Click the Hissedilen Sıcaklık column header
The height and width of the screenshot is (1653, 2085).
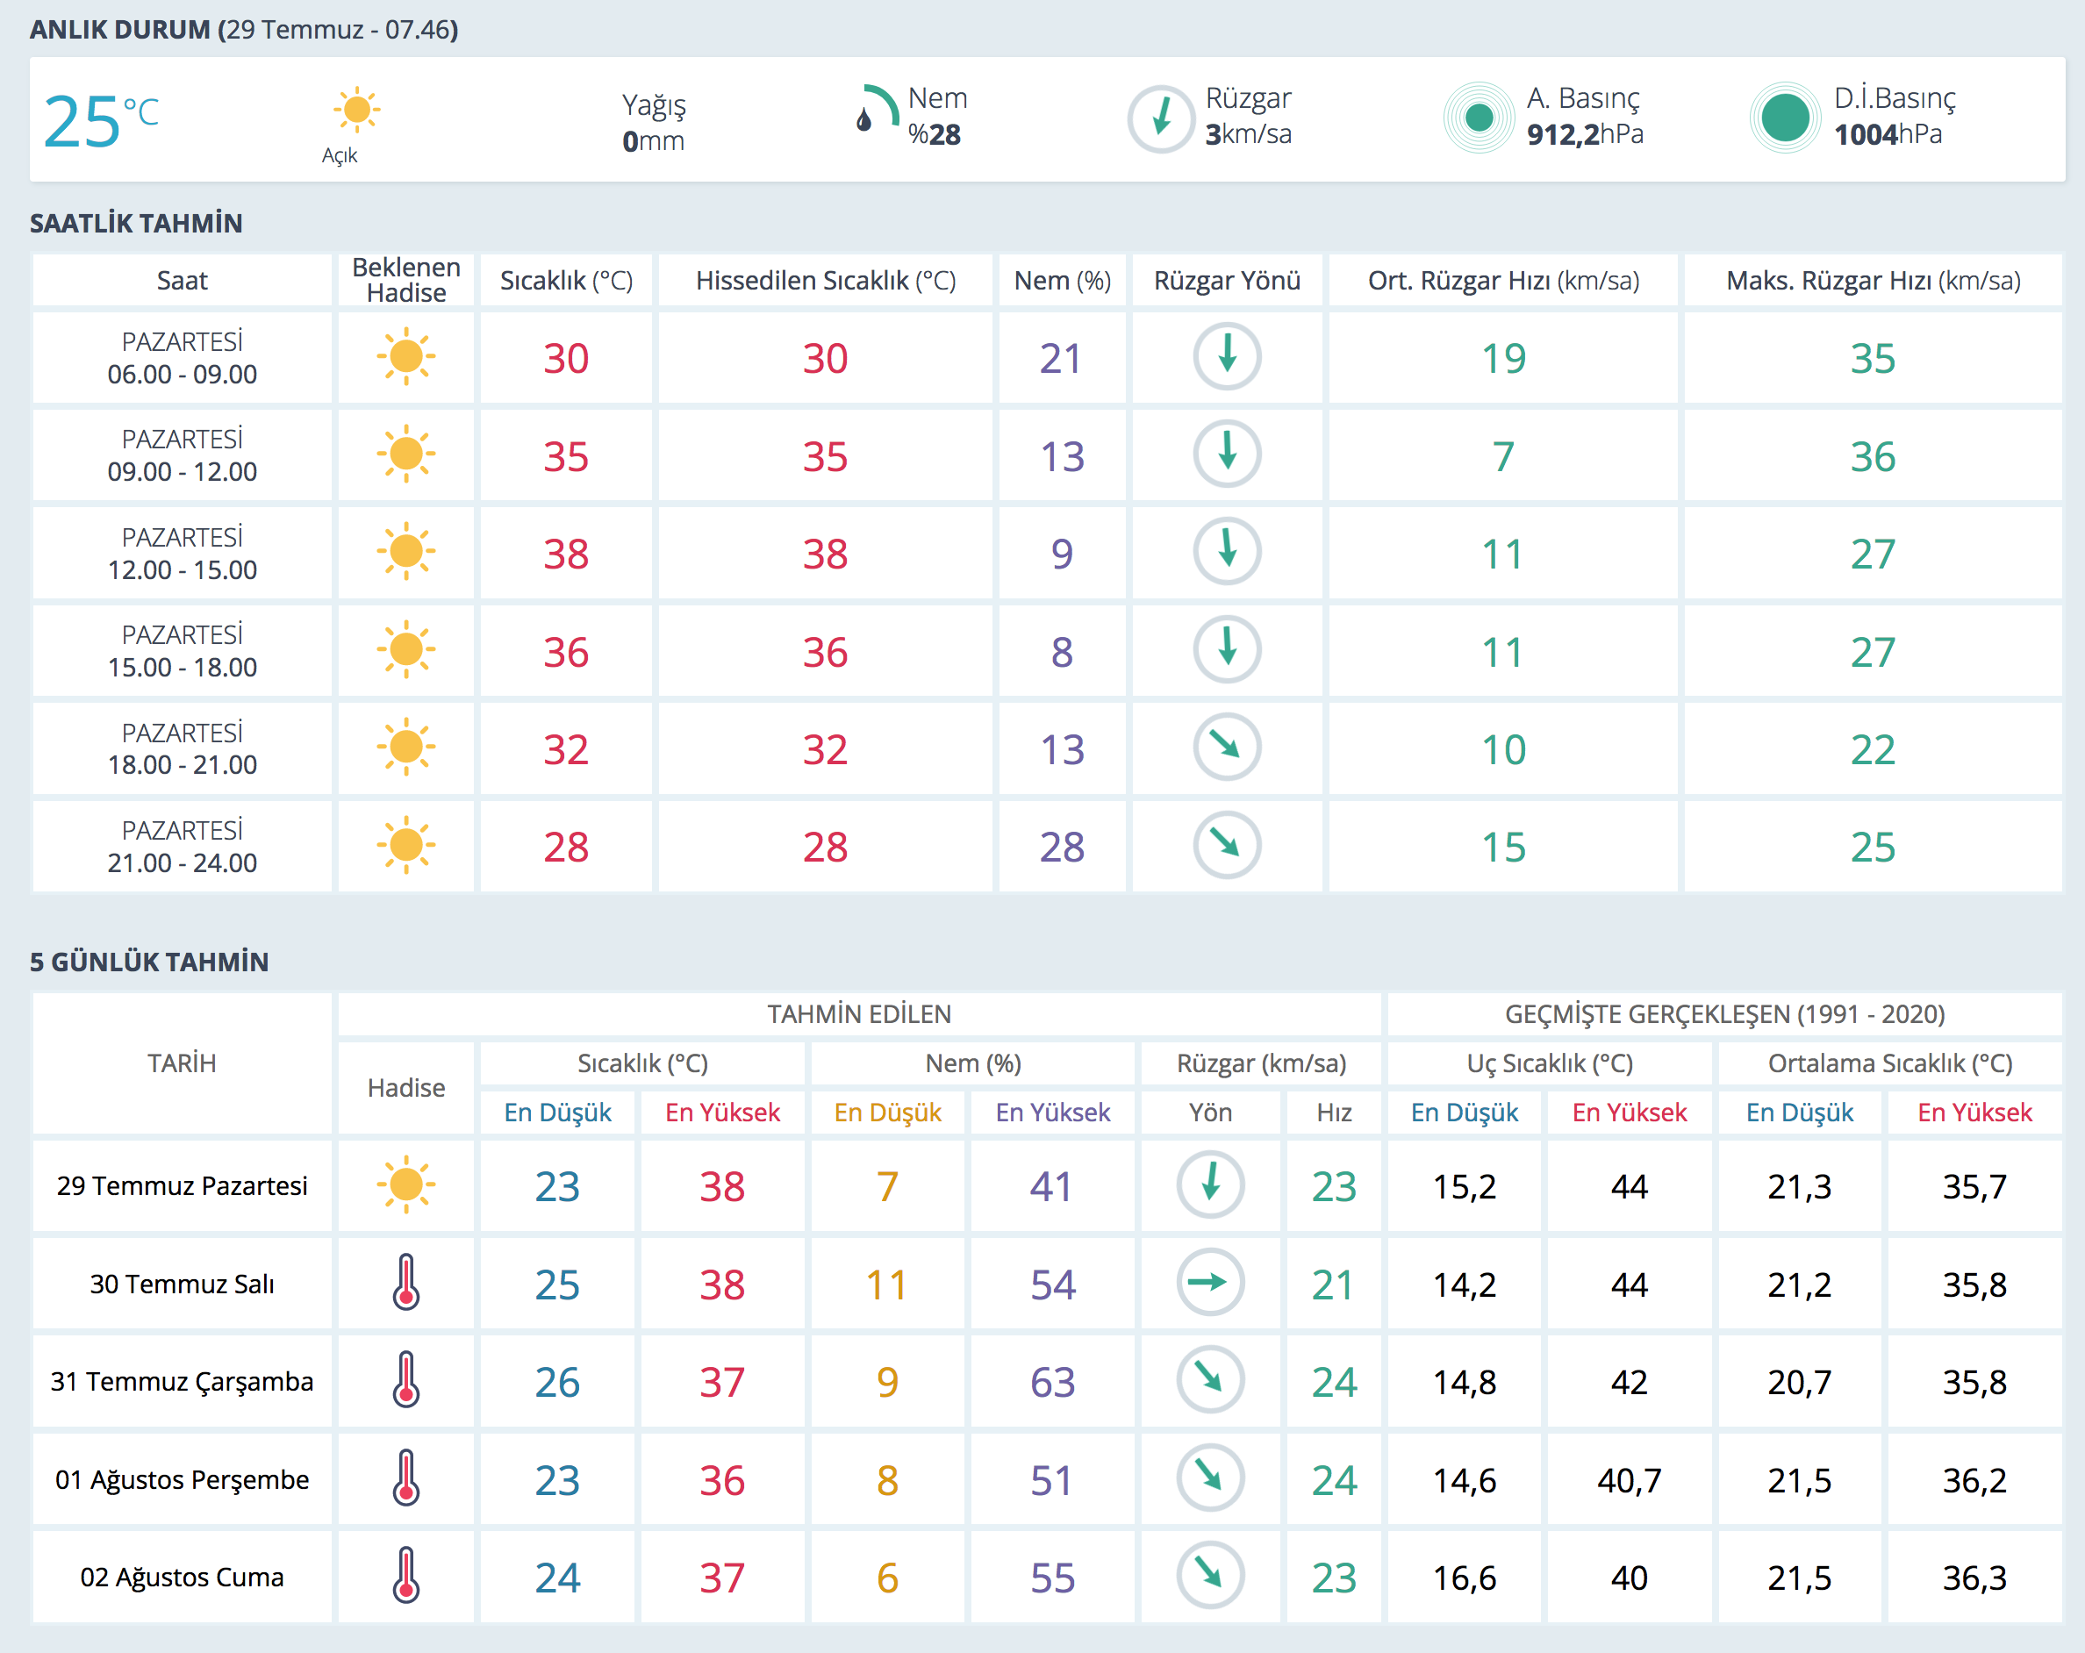[825, 281]
